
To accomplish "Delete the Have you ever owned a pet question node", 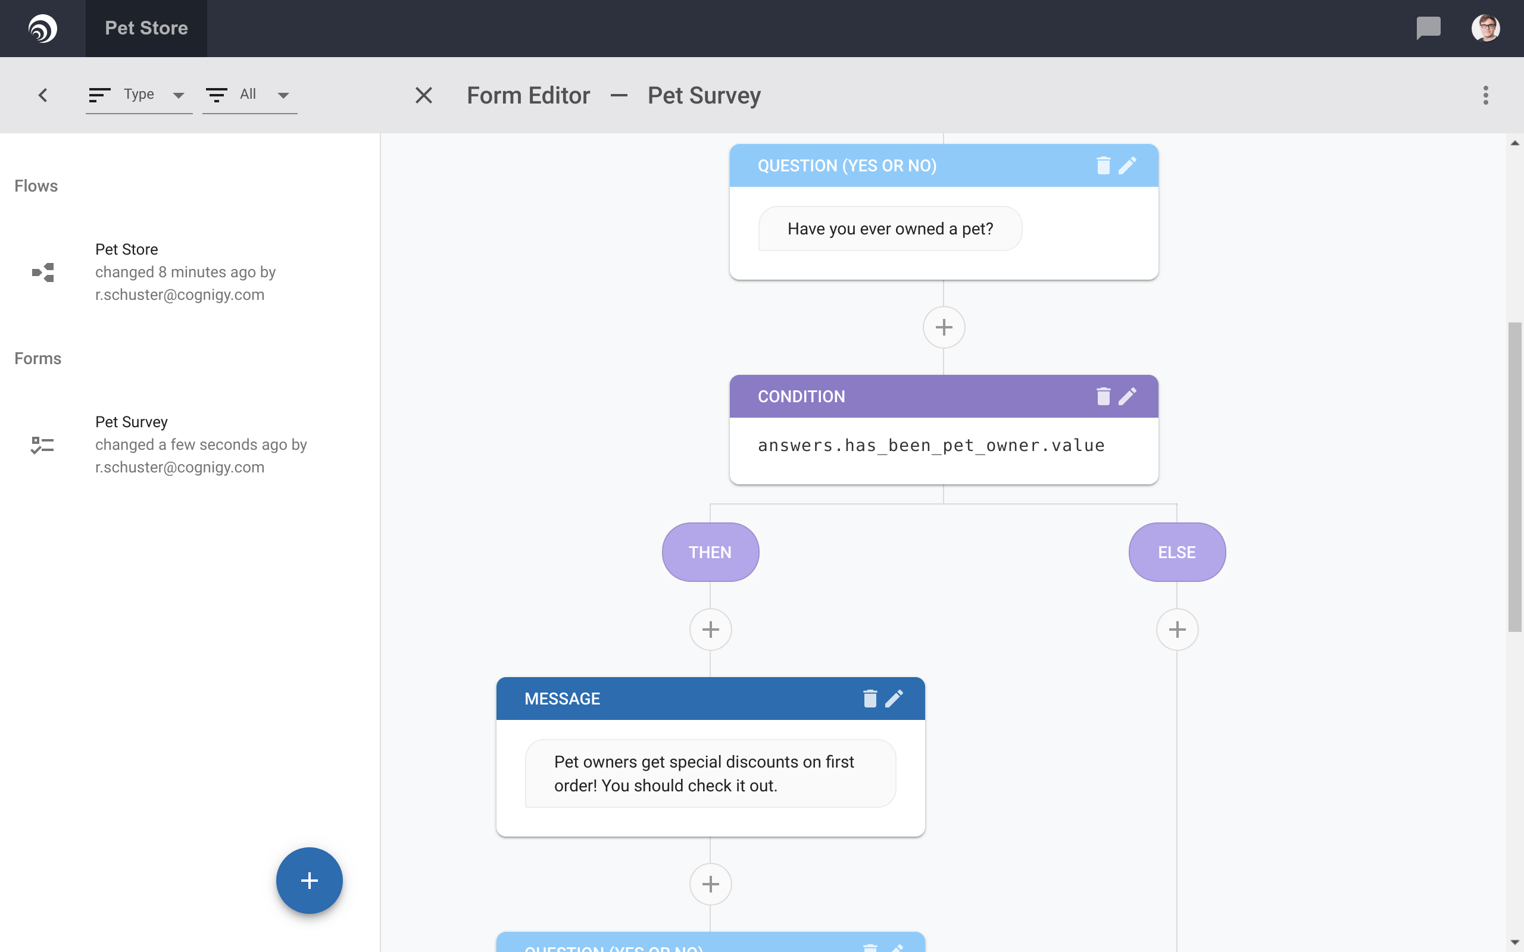I will [x=1103, y=165].
